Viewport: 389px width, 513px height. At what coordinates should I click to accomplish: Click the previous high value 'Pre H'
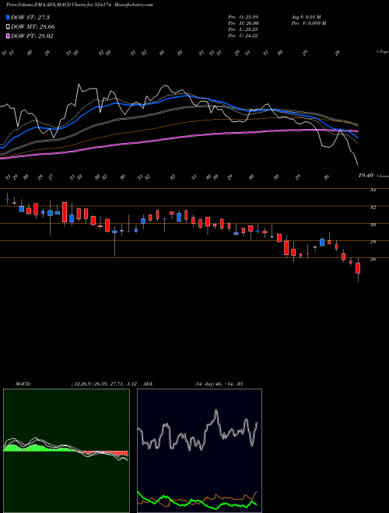pyautogui.click(x=244, y=23)
